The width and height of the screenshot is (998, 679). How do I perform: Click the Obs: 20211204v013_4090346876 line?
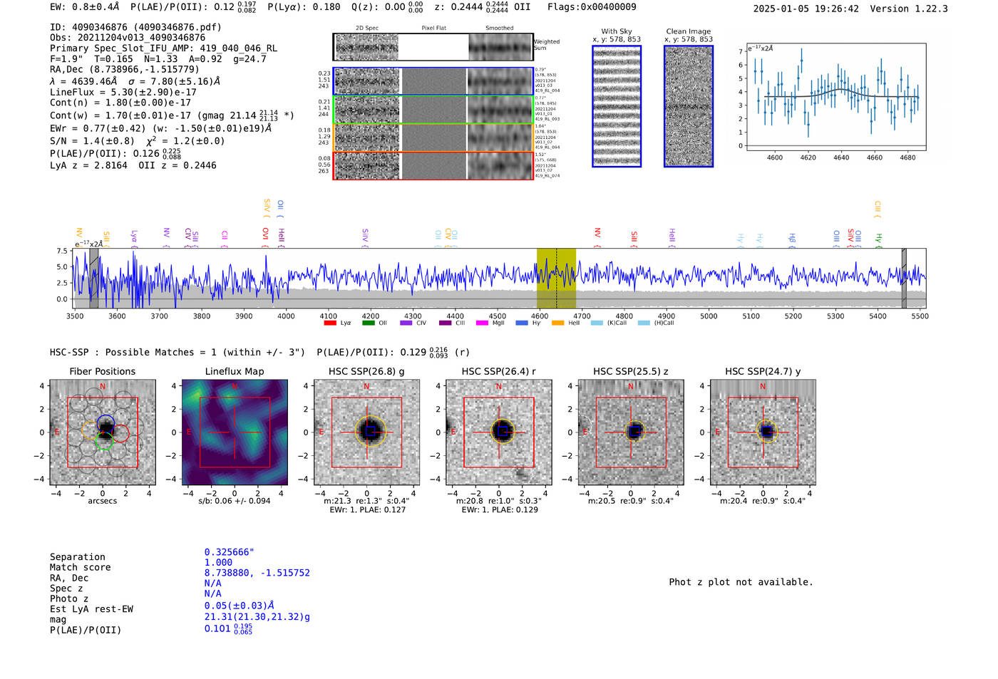click(x=128, y=38)
